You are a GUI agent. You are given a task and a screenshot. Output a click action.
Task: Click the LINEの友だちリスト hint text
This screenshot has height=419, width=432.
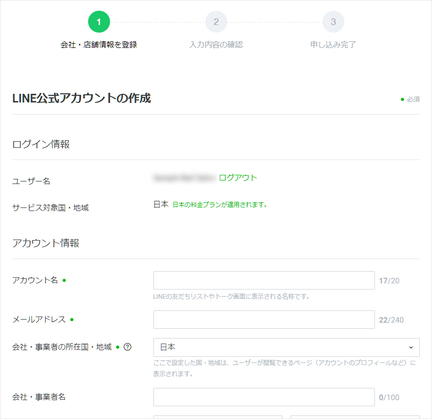pos(231,297)
